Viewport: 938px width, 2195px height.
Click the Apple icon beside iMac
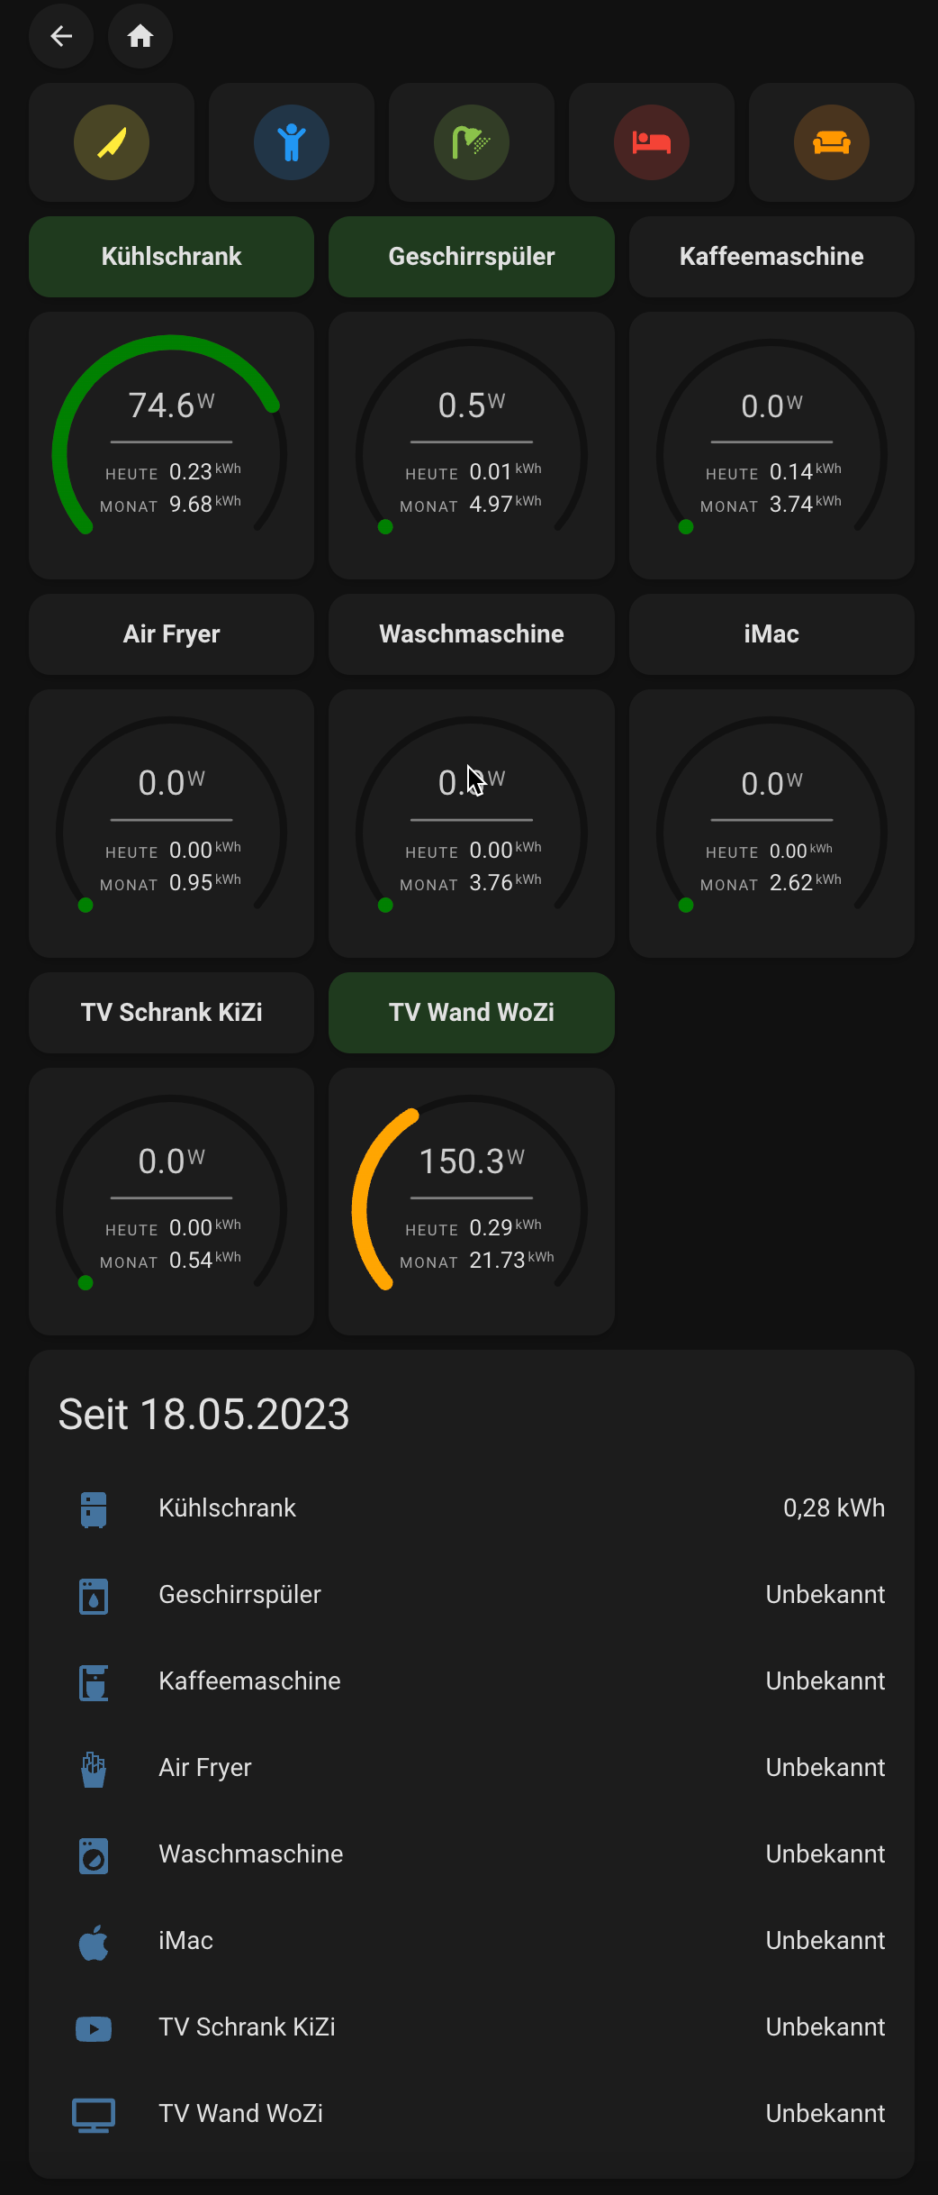(x=94, y=1941)
